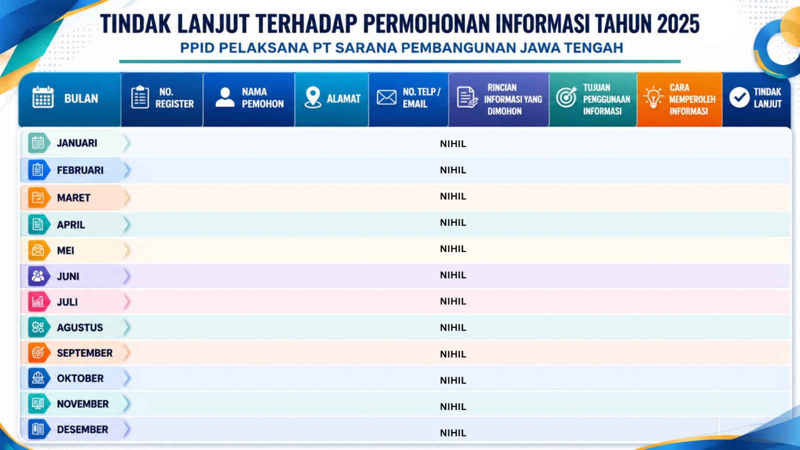
Task: Select the AGUSTUS month label
Action: coord(80,327)
